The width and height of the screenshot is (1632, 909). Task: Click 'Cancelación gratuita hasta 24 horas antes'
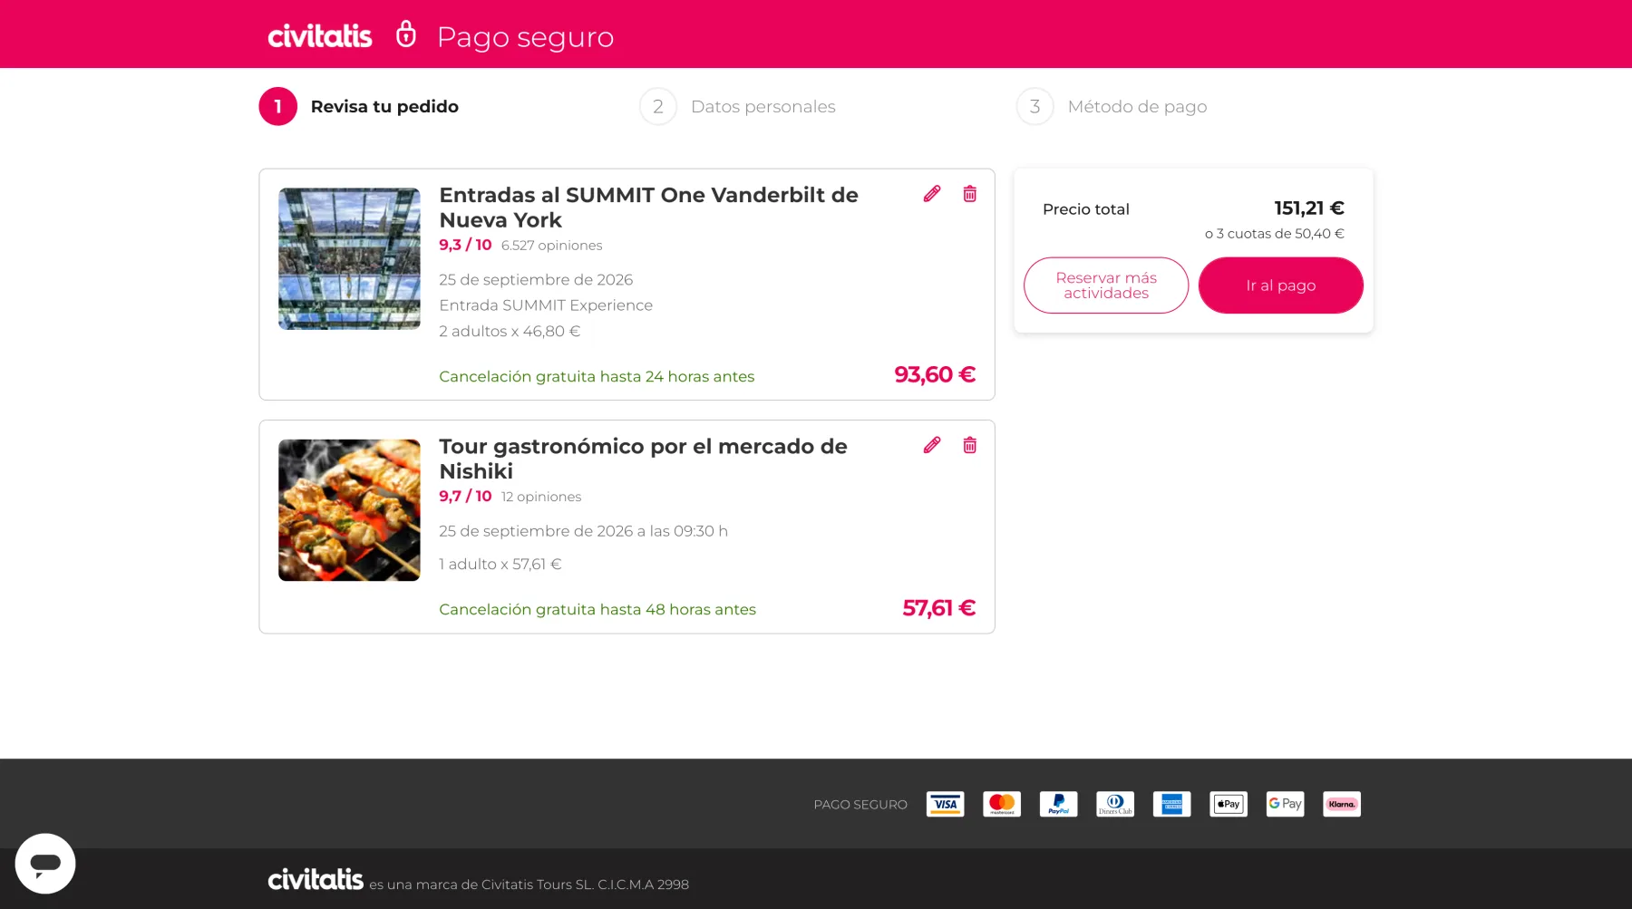click(597, 376)
